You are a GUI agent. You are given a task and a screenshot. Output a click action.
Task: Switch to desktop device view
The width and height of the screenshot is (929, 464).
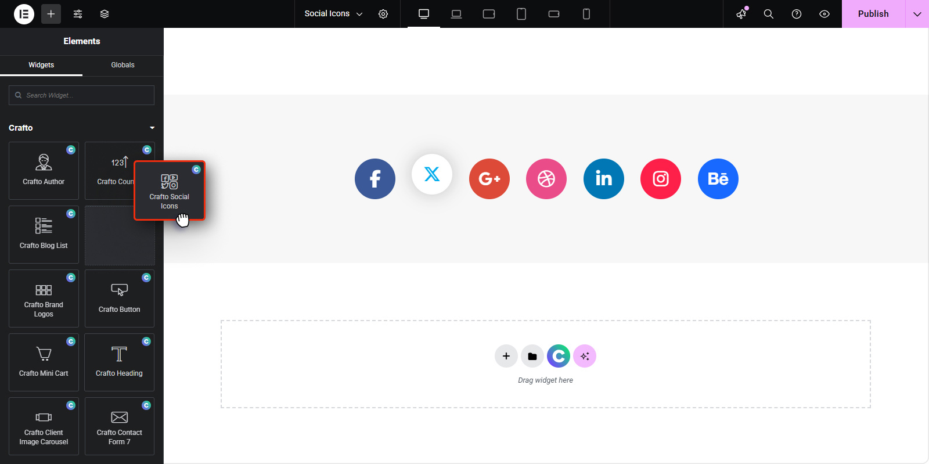(x=424, y=14)
